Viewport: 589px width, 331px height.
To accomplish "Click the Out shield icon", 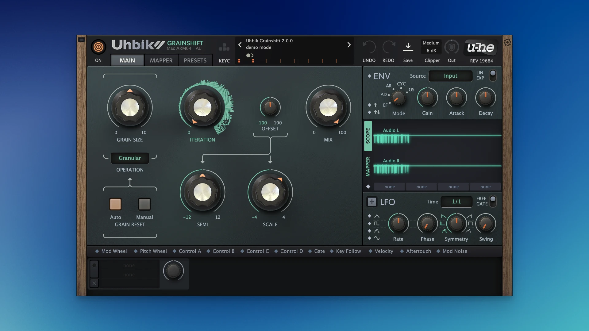I will click(x=452, y=47).
